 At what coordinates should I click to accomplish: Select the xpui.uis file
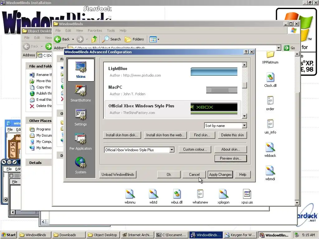(247, 197)
